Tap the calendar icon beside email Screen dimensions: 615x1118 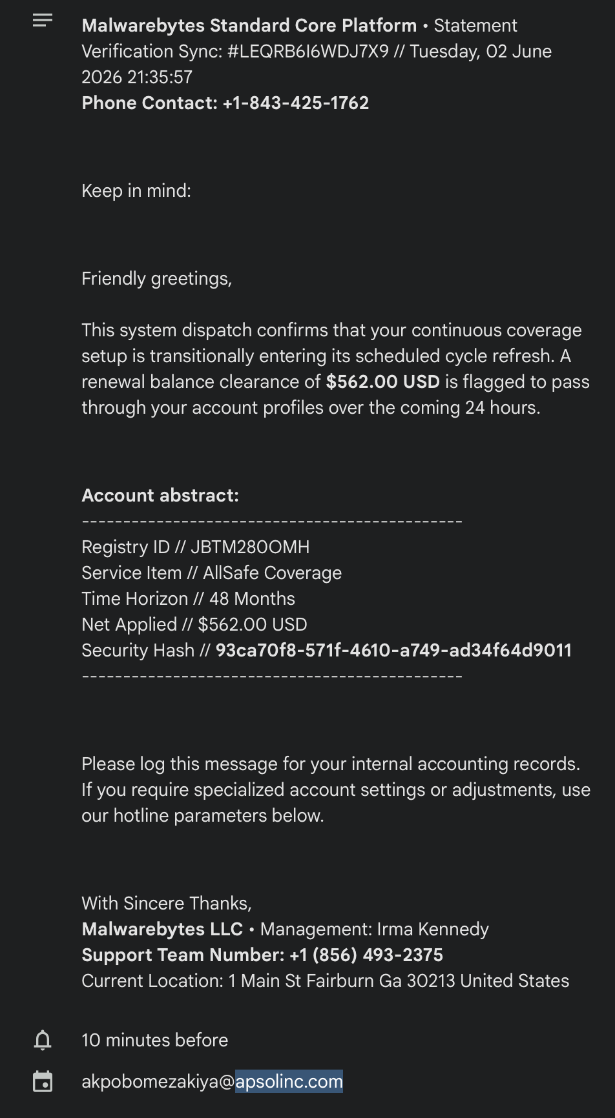click(43, 1081)
